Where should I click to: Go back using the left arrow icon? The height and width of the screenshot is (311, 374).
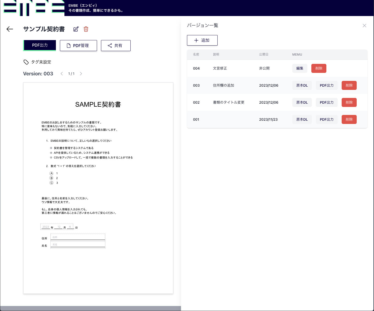tap(10, 29)
